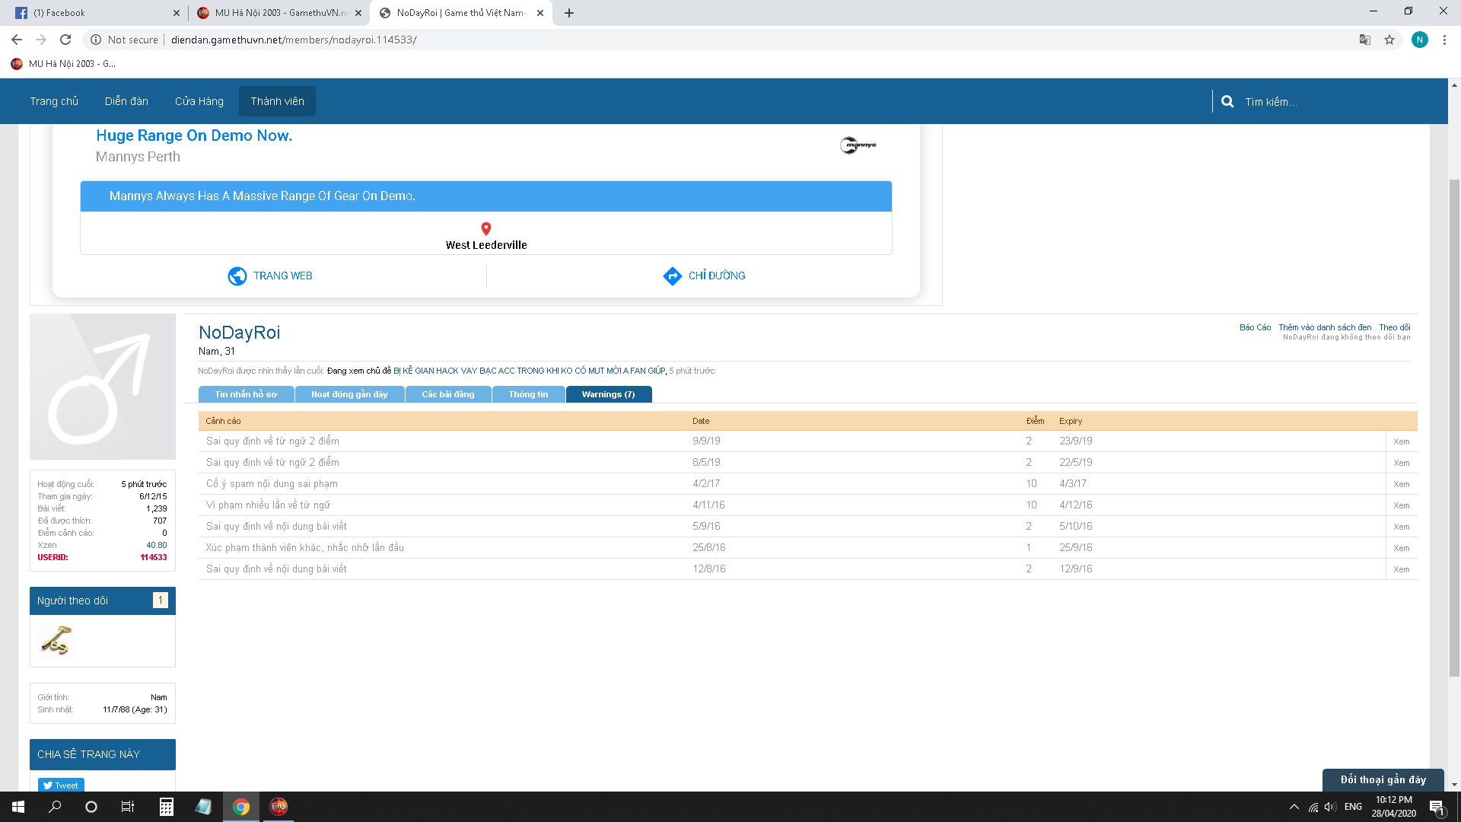Click the follower's key avatar thumbnail
Image resolution: width=1461 pixels, height=822 pixels.
pyautogui.click(x=56, y=640)
